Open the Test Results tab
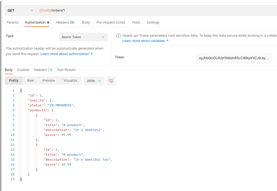Image resolution: width=277 pixels, height=191 pixels. [x=66, y=70]
